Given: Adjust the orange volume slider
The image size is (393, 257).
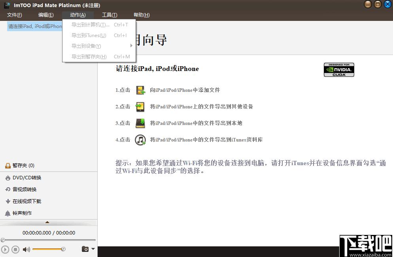Looking at the screenshot, I should pyautogui.click(x=49, y=249).
